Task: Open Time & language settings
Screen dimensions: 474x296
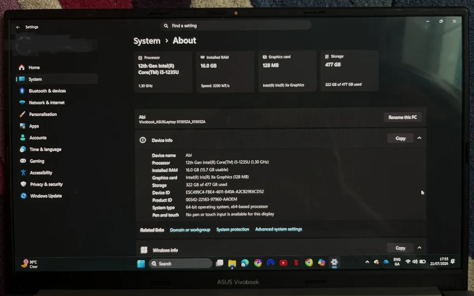Action: click(x=57, y=149)
